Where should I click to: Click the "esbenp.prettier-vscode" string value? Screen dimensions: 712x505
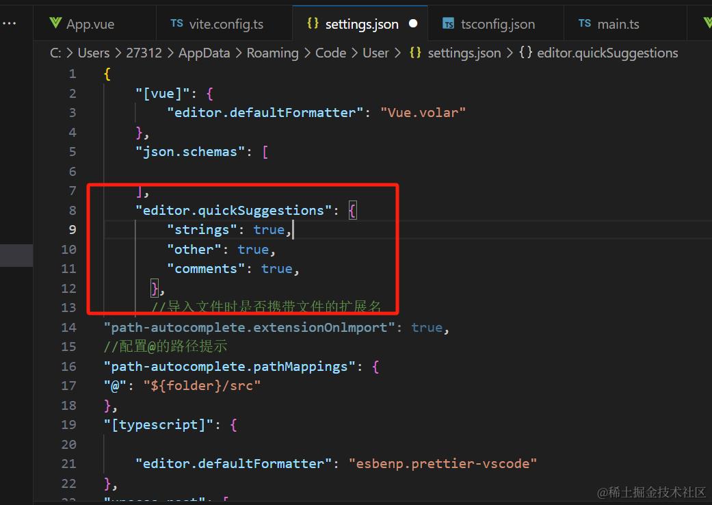click(443, 464)
